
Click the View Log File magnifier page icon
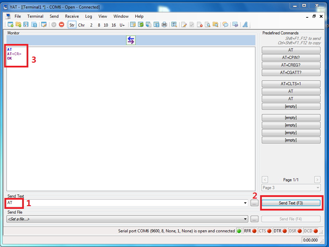[208, 25]
